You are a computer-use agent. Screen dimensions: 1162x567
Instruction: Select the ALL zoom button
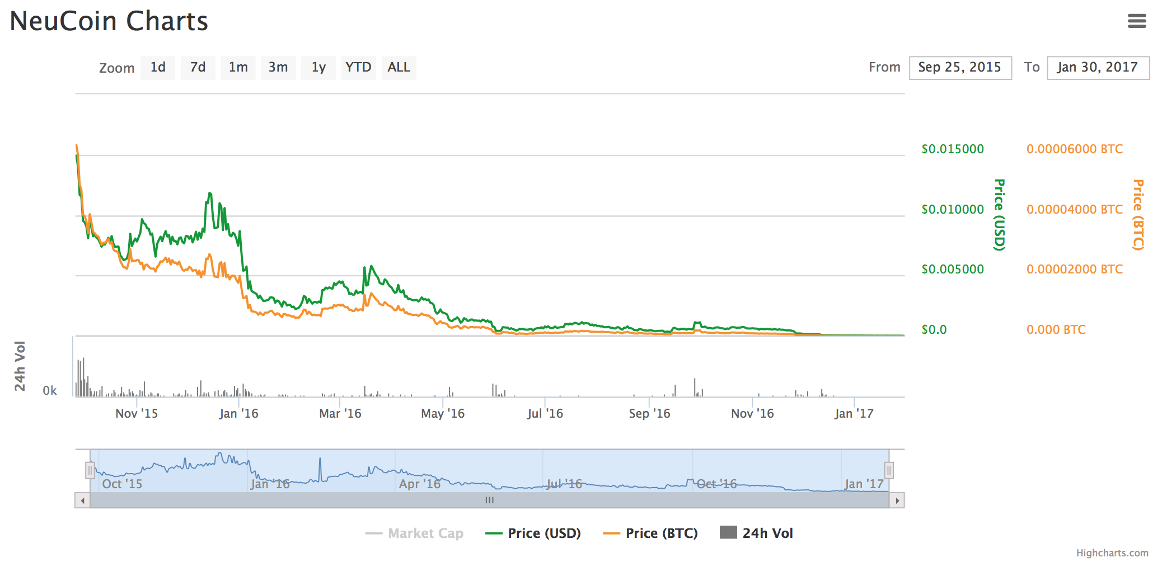pyautogui.click(x=399, y=68)
